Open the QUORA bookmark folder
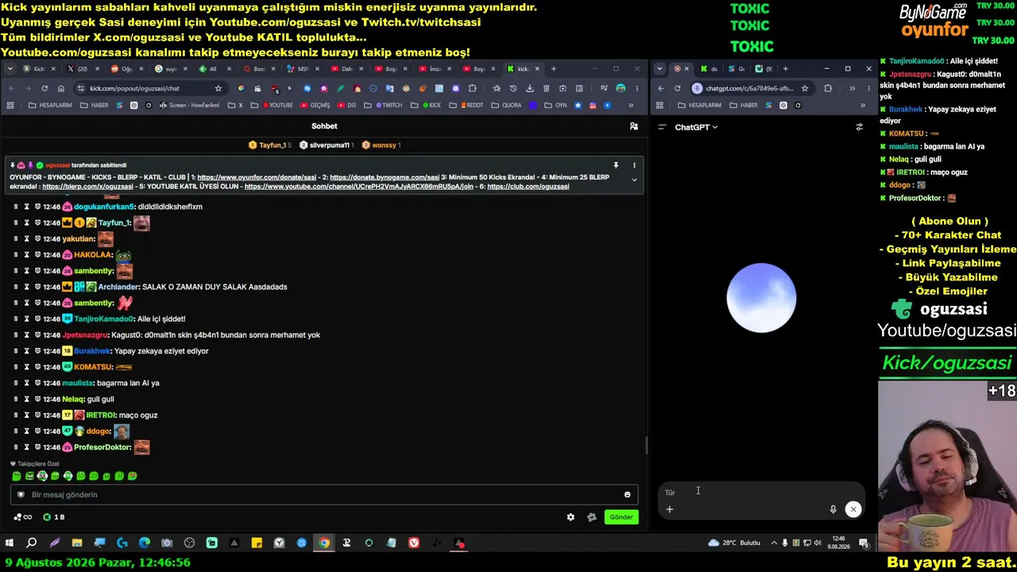 pyautogui.click(x=506, y=106)
